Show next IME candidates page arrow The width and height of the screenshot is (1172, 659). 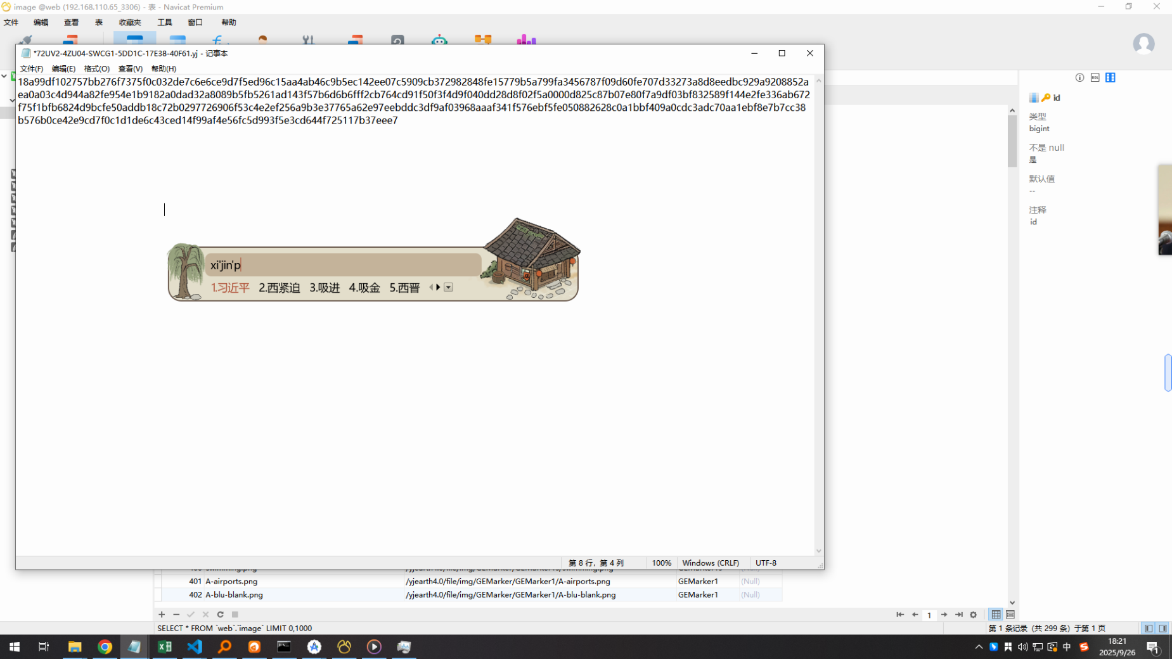pos(438,287)
